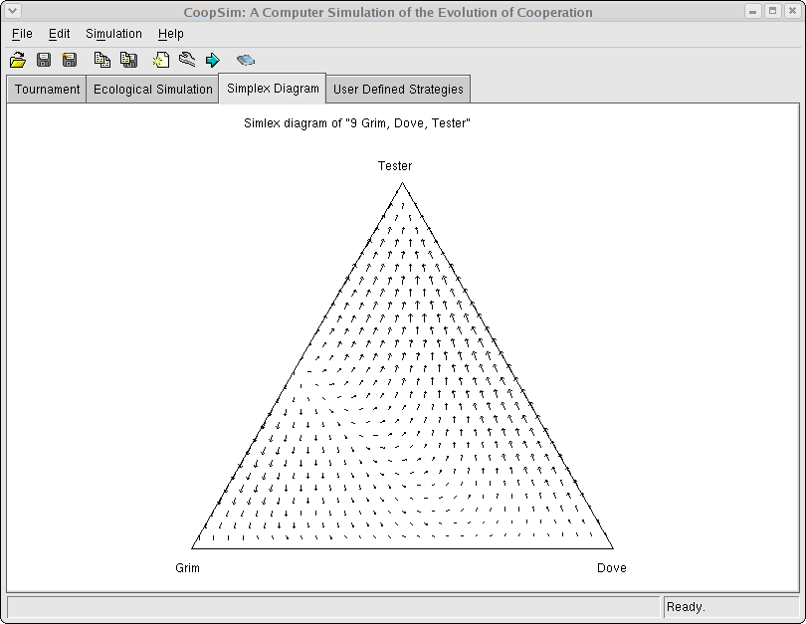This screenshot has width=806, height=624.
Task: Open the Simulation menu
Action: coord(112,33)
